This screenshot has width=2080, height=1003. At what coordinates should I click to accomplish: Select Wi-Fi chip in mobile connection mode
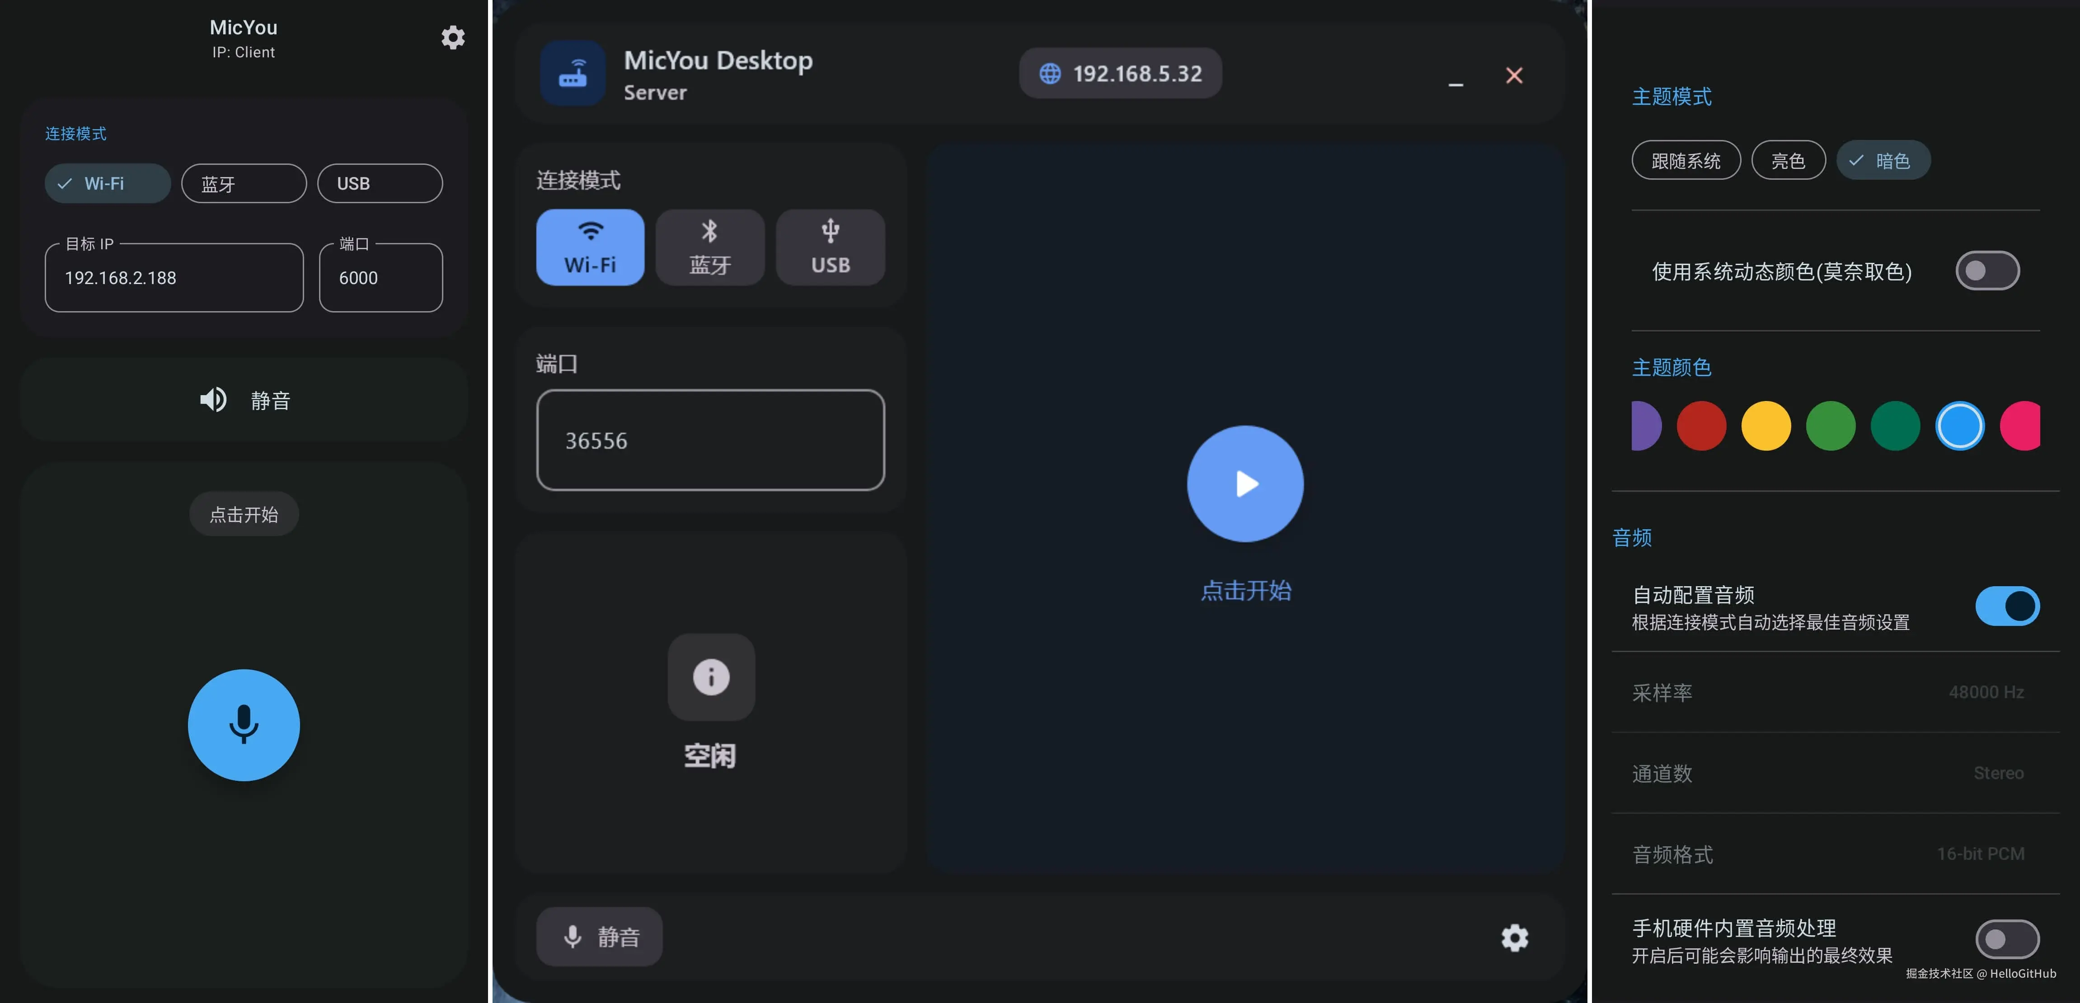point(108,183)
